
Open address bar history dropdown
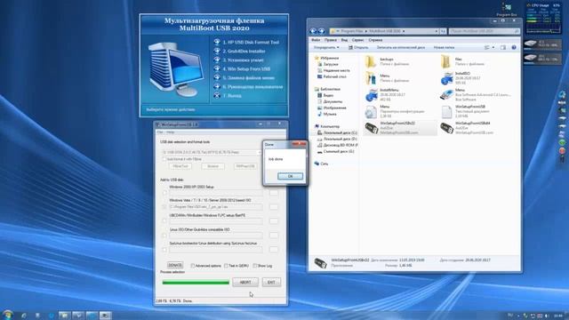(437, 31)
